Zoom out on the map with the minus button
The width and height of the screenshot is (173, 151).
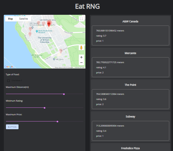tap(81, 63)
